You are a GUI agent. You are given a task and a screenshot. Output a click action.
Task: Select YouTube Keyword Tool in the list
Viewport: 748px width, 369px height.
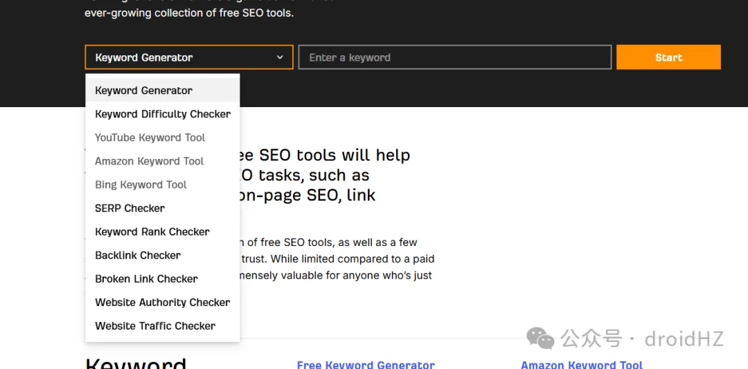pos(150,138)
